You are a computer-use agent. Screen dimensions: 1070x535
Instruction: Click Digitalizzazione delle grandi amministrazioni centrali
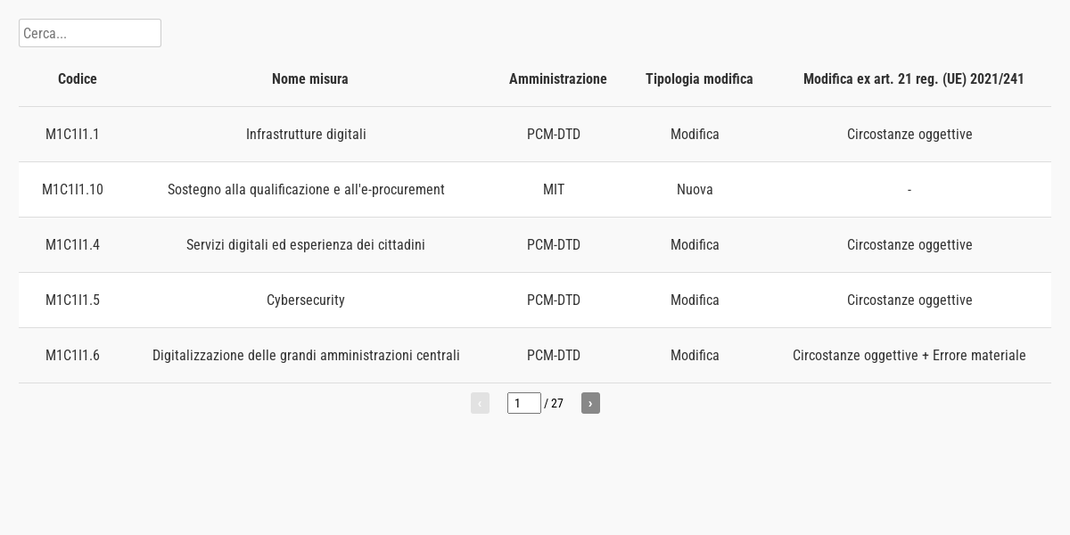coord(306,355)
